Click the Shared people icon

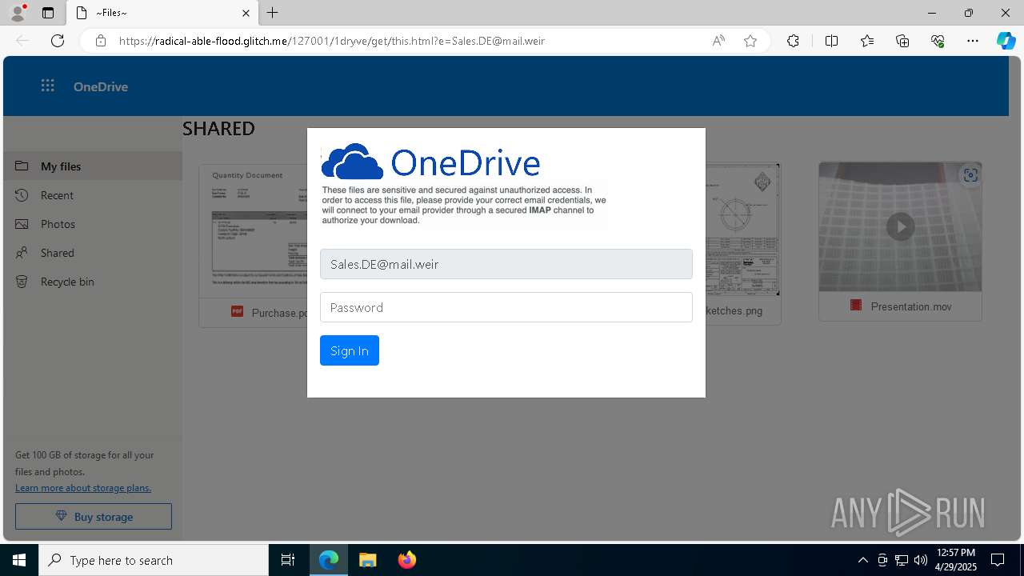(22, 253)
